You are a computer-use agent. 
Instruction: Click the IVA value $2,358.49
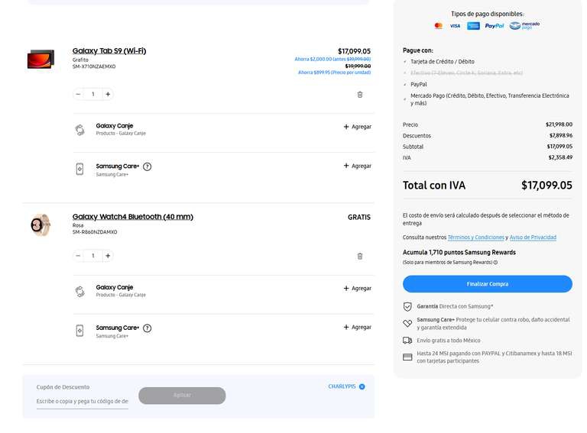point(560,157)
